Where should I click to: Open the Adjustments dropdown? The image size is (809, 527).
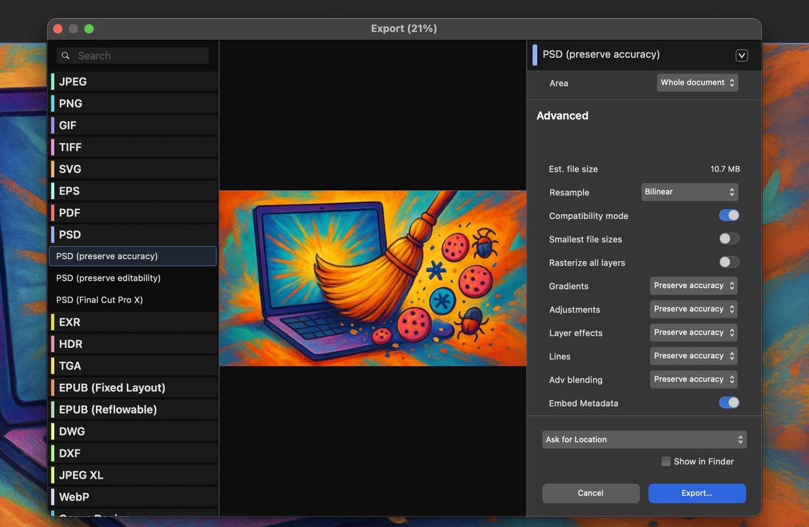(693, 309)
